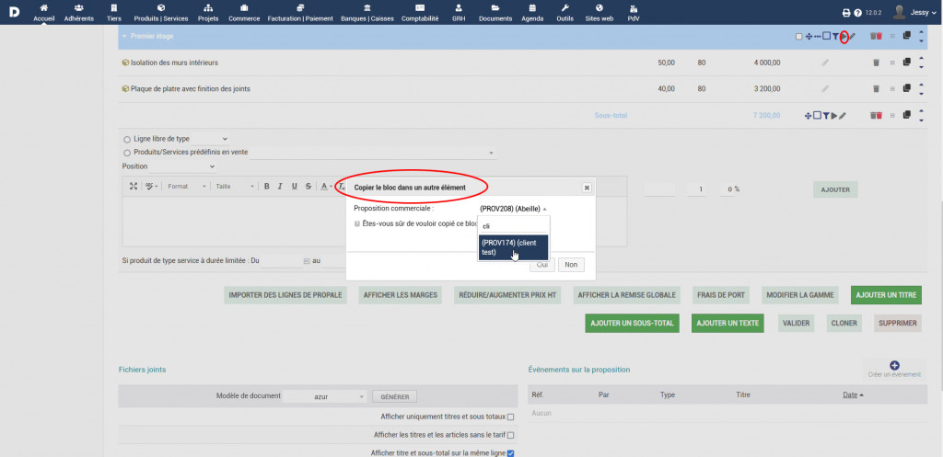The width and height of the screenshot is (943, 457).
Task: Toggle italic in the editor toolbar
Action: tap(280, 187)
